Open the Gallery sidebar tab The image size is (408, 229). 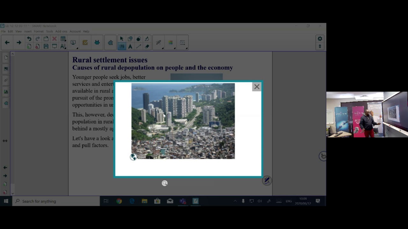pos(6,69)
